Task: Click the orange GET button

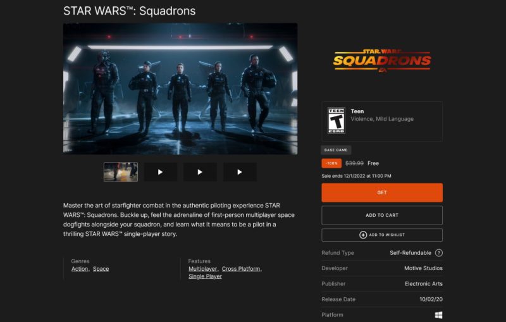Action: pyautogui.click(x=382, y=192)
